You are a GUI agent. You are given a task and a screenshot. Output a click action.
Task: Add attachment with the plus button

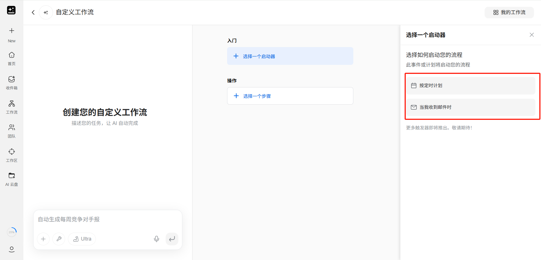click(43, 239)
